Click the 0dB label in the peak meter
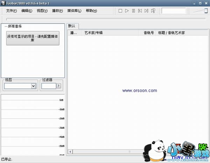Screen dimensions: 210x163 click(x=61, y=100)
